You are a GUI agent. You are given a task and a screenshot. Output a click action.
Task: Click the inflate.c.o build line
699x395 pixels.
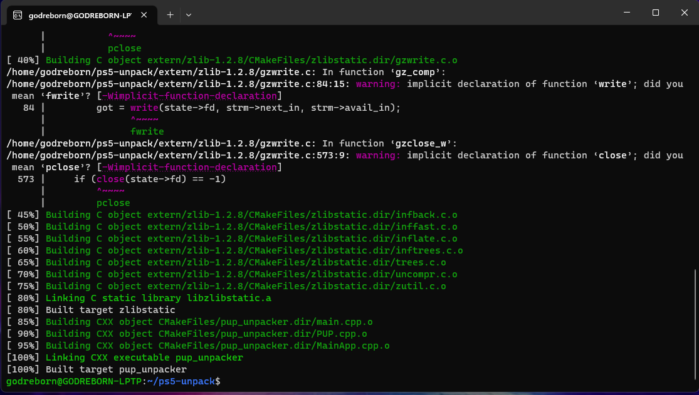(232, 239)
